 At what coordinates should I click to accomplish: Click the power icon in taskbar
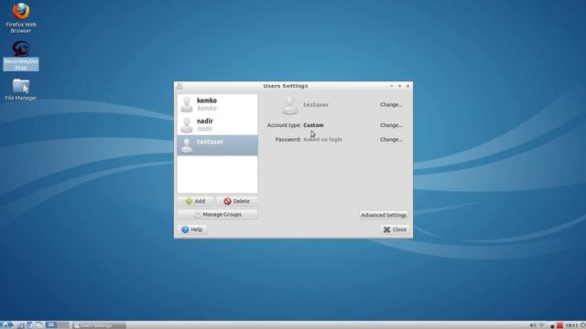582,325
